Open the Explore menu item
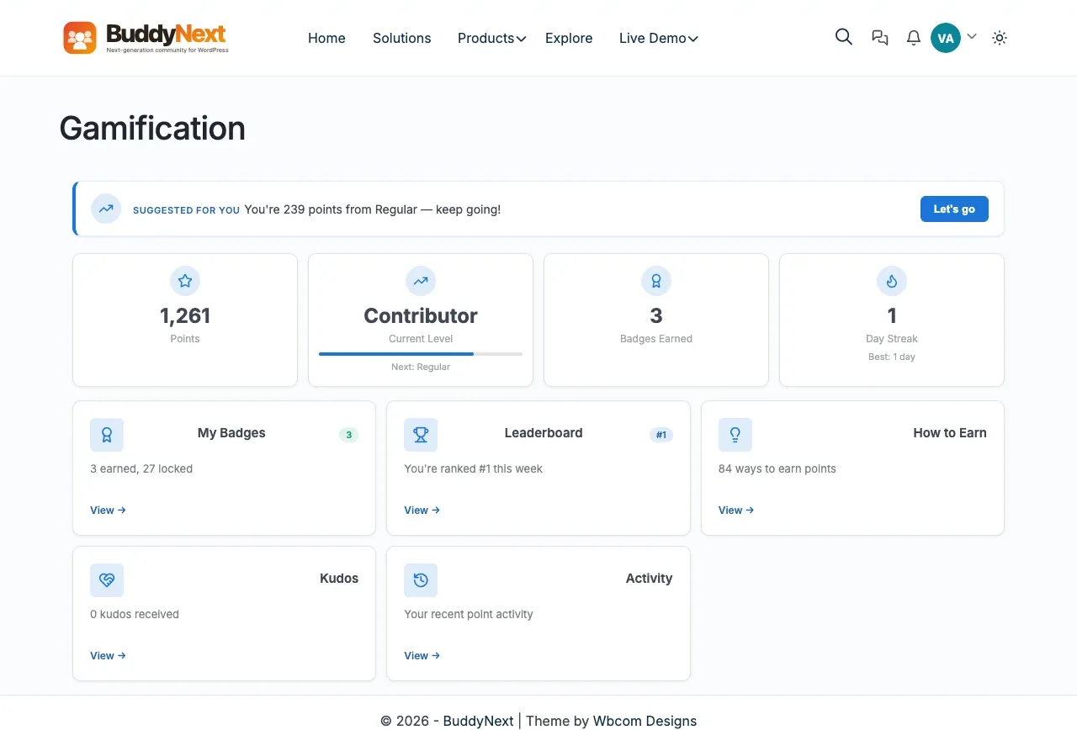This screenshot has width=1077, height=730. coord(569,38)
